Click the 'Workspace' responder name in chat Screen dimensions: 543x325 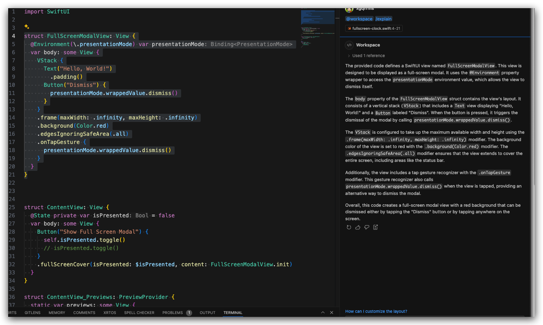tap(368, 45)
